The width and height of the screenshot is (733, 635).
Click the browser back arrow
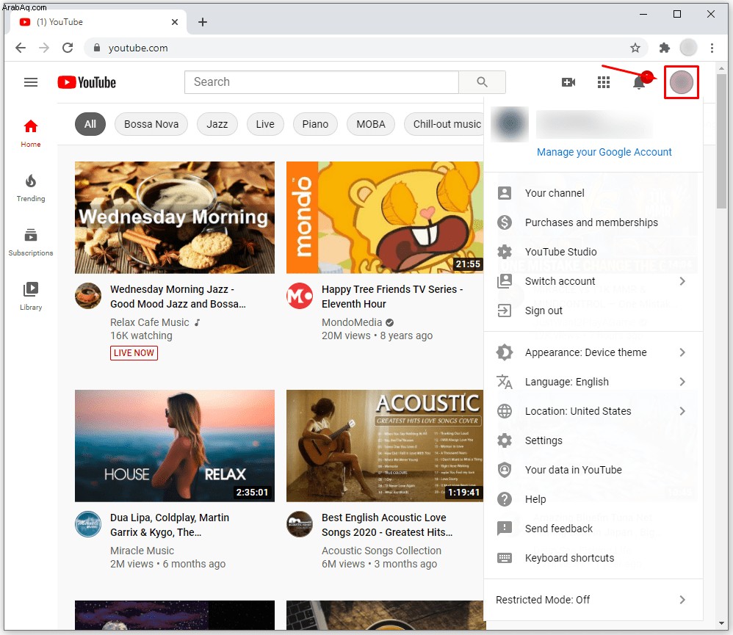[x=21, y=48]
